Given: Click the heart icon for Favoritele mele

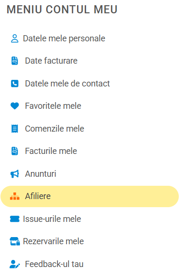Looking at the screenshot, I should point(15,106).
